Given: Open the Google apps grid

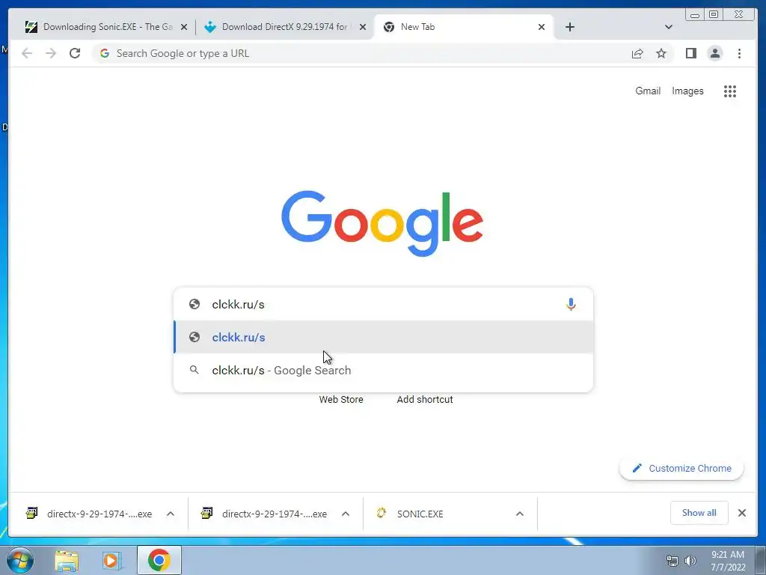Looking at the screenshot, I should pyautogui.click(x=730, y=91).
